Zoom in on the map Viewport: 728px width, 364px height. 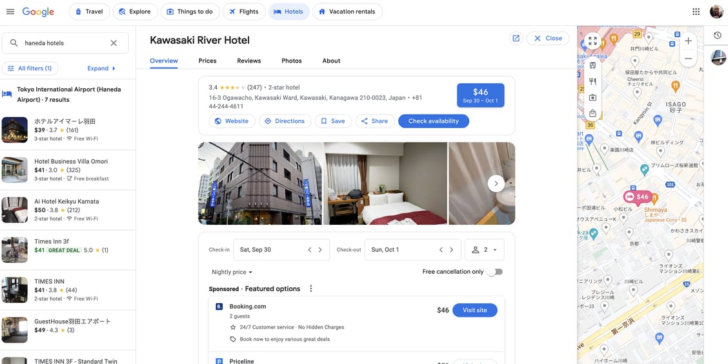[x=688, y=41]
